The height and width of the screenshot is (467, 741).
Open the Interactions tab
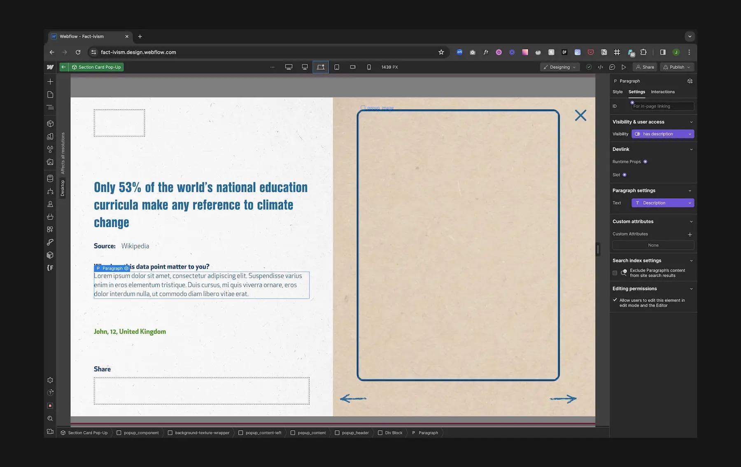pos(662,92)
